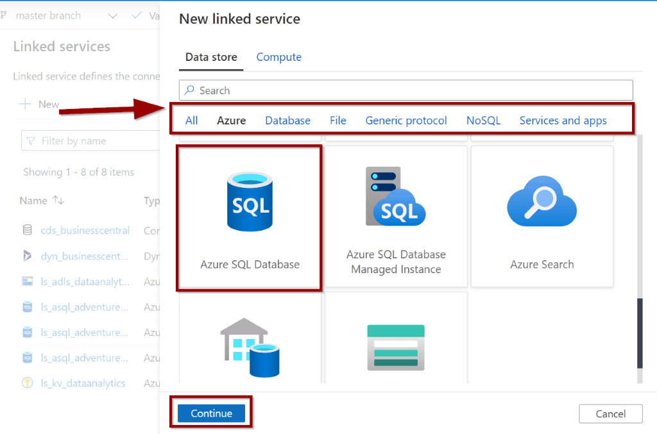Select the Azure SQL Database tile
The height and width of the screenshot is (434, 657).
[250, 217]
